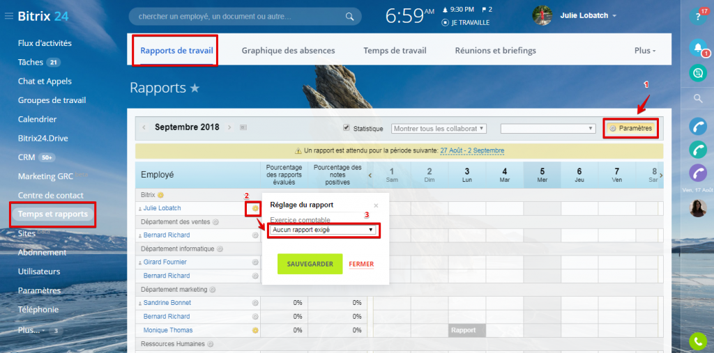Open CRM in the sidebar

click(26, 157)
